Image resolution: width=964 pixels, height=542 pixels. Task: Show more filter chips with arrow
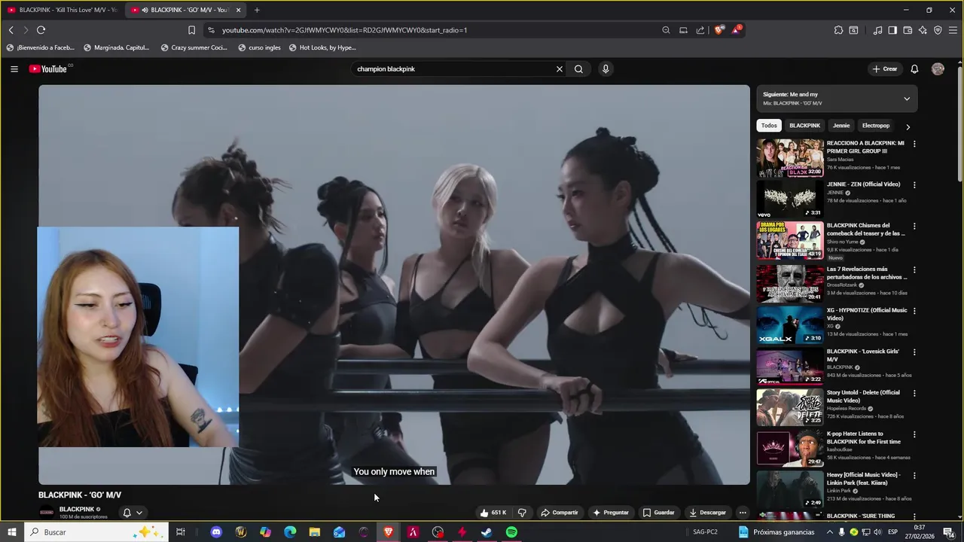[908, 126]
